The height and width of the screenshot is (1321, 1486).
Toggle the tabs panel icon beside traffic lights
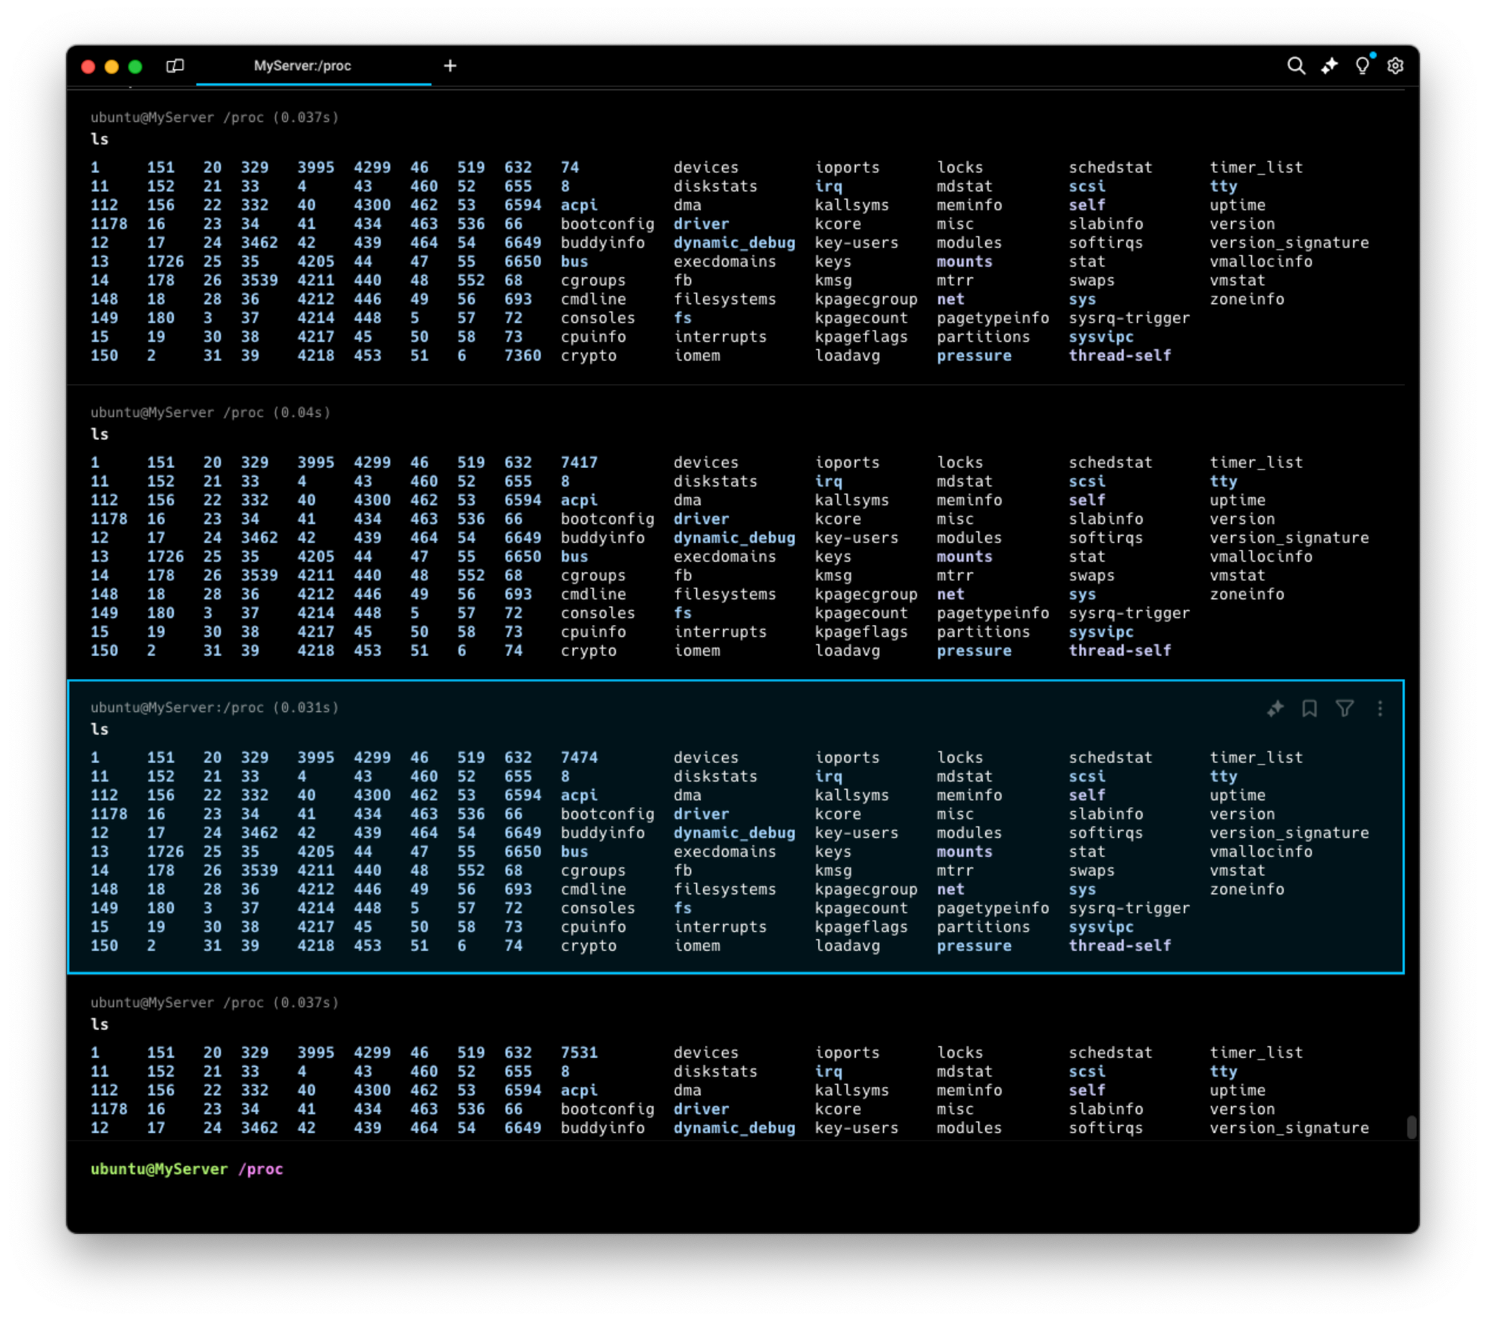click(175, 66)
